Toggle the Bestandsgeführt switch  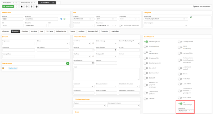point(146,42)
